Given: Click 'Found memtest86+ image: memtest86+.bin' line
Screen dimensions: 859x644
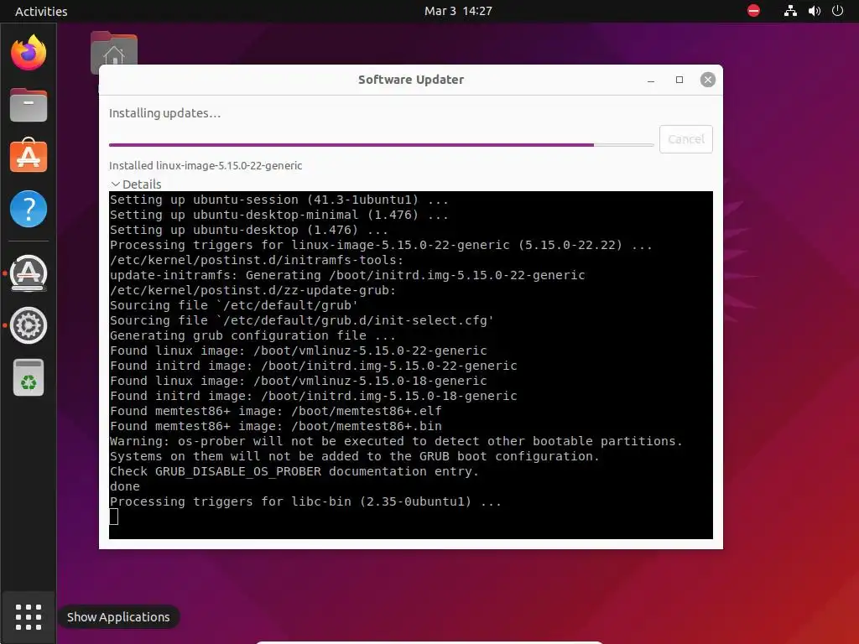Looking at the screenshot, I should 275,426.
